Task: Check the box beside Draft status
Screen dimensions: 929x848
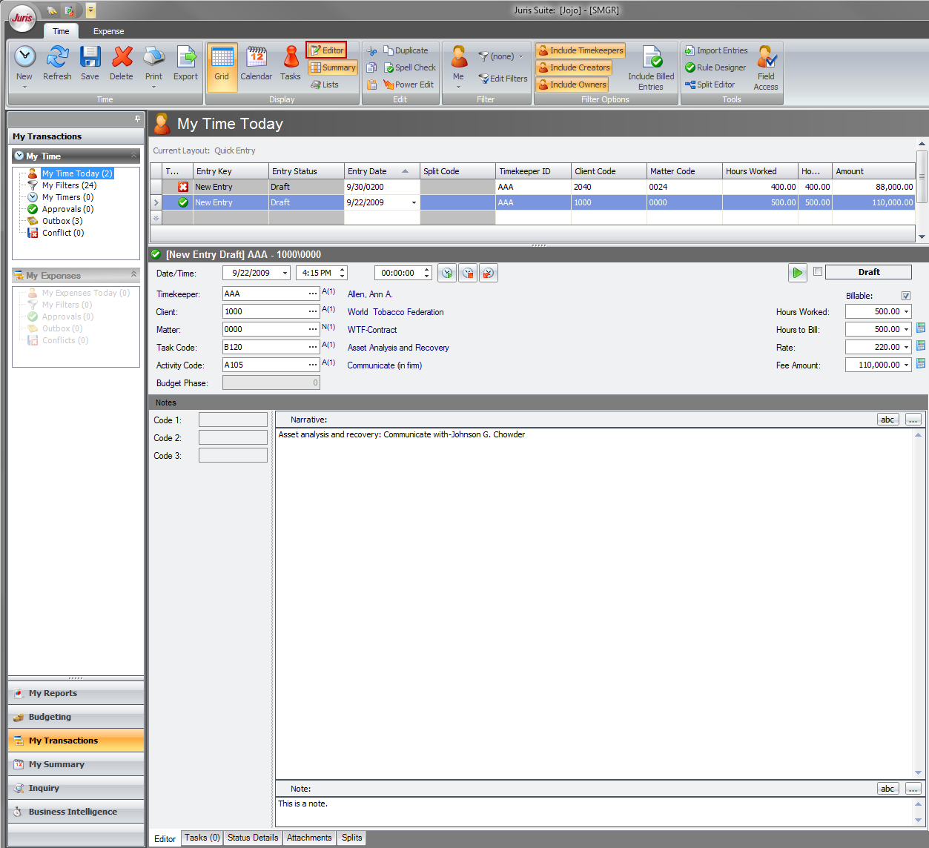Action: 818,272
